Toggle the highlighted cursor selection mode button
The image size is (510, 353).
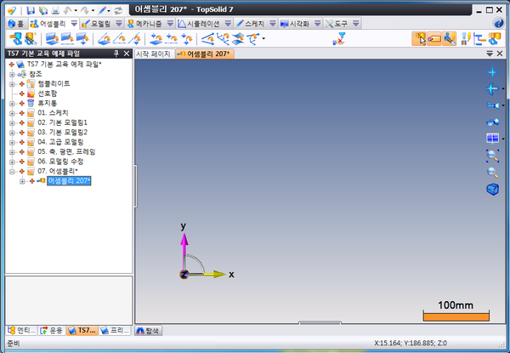tap(419, 39)
